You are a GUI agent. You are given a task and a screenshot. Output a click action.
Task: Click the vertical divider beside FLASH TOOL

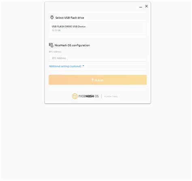pos(101,96)
